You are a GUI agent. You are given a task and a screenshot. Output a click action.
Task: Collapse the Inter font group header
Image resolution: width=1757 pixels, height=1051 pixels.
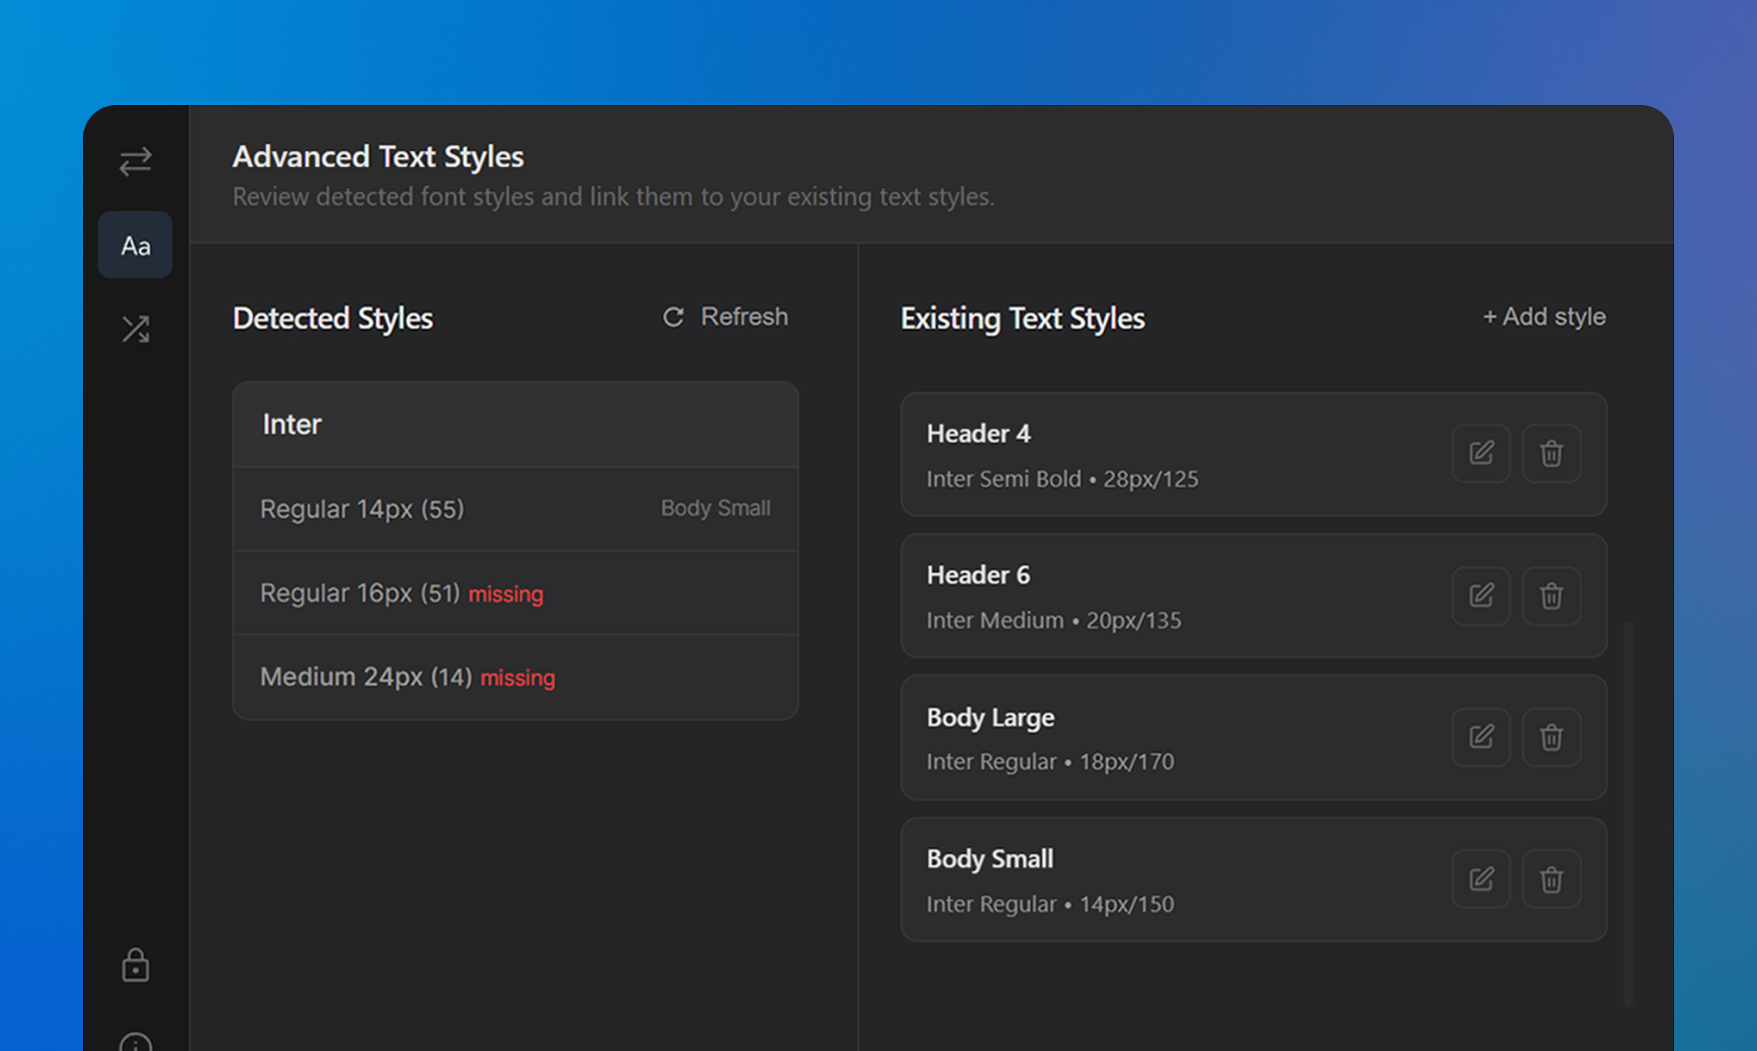tap(516, 425)
